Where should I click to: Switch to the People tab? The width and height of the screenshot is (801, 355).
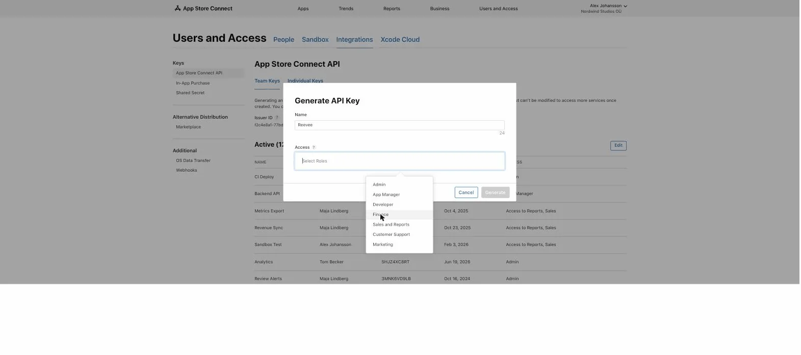point(283,40)
